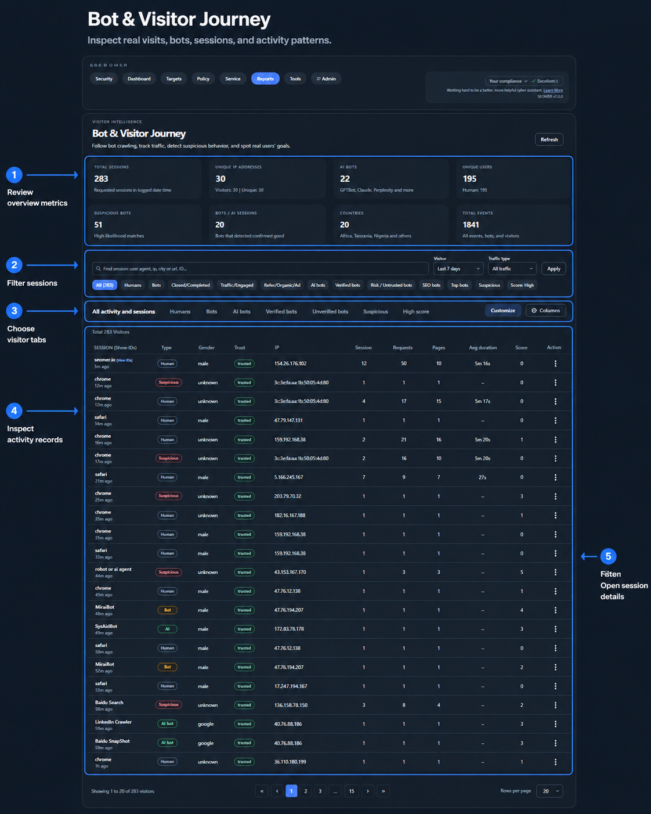Screen dimensions: 651x814
Task: Go to page 2 of visitors
Action: (x=306, y=791)
